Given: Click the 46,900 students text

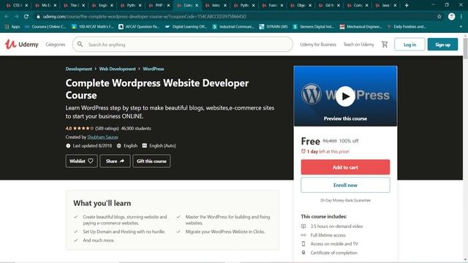Looking at the screenshot, I should (136, 129).
